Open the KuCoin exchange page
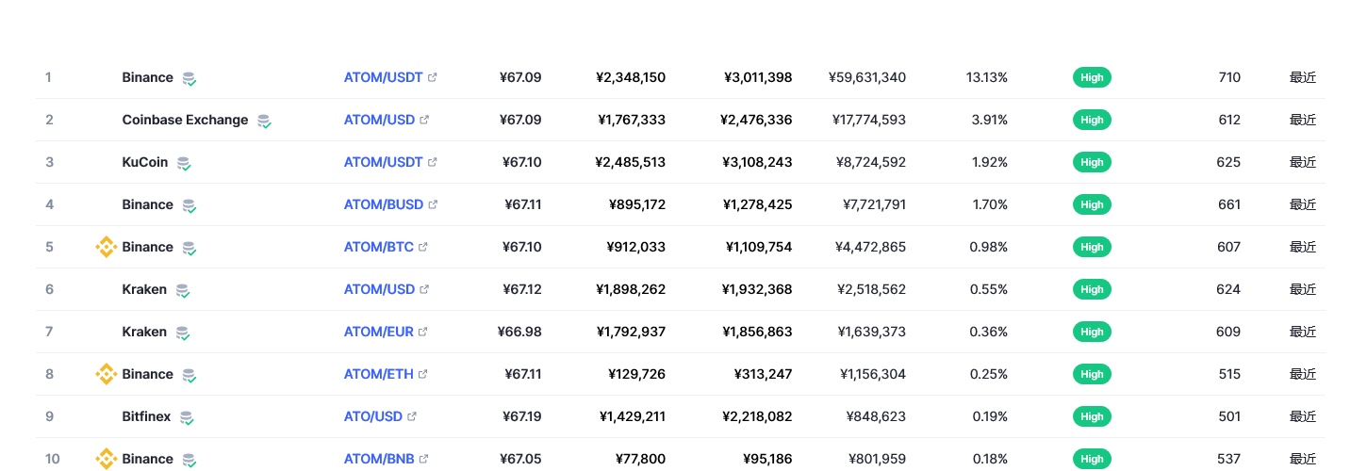This screenshot has height=471, width=1367. tap(145, 162)
